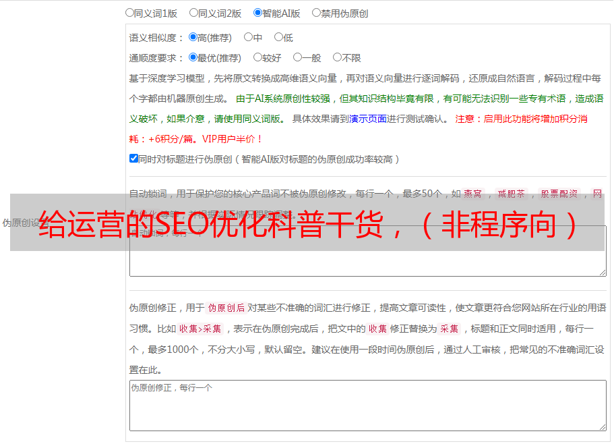Click the 伪原创修正 textarea
The width and height of the screenshot is (614, 444).
coord(368,406)
